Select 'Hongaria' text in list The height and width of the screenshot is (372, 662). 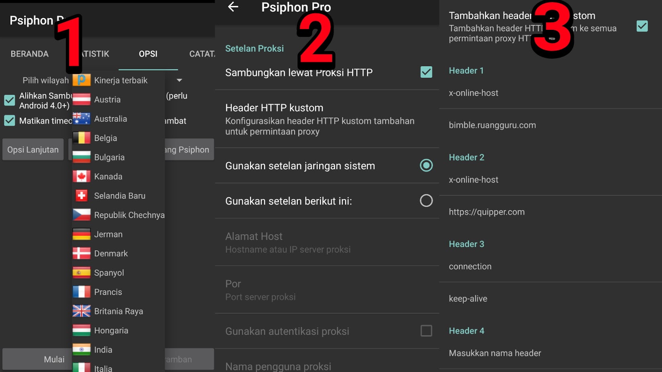[111, 331]
